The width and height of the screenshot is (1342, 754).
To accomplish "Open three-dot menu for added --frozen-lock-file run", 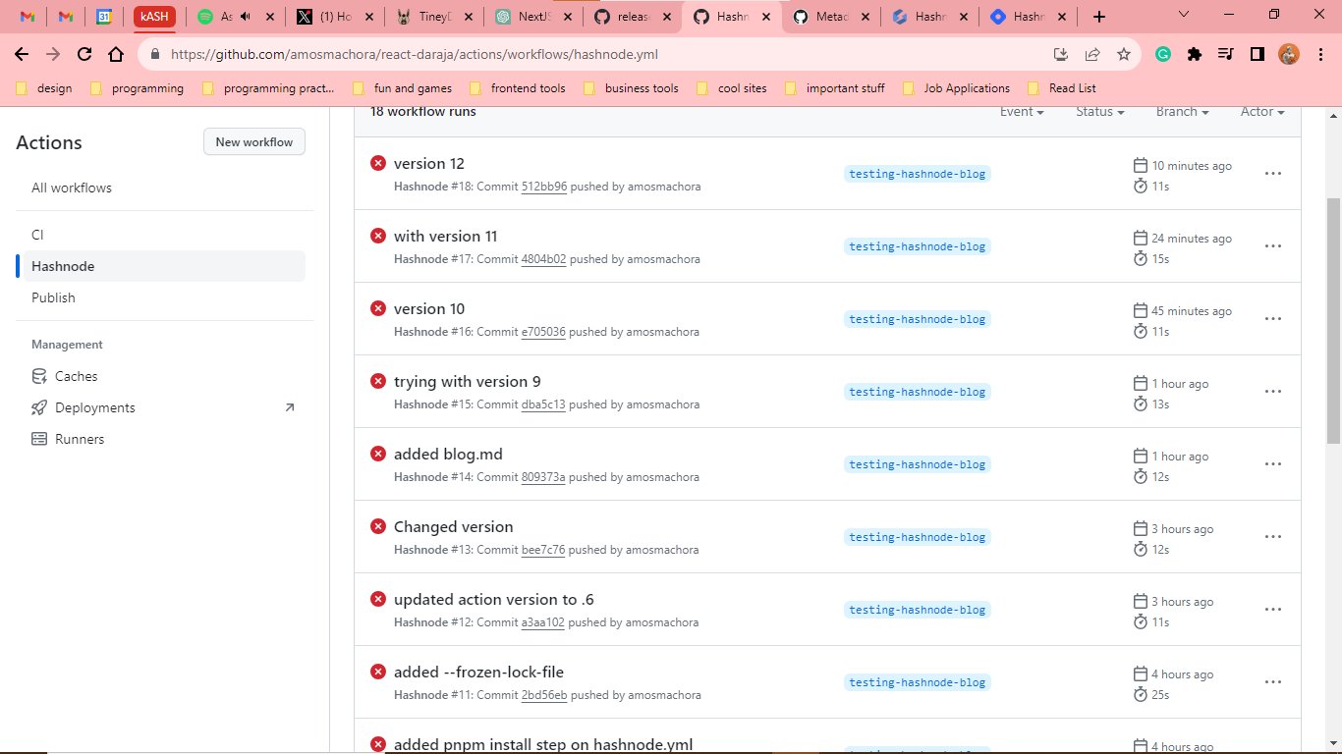I will (1272, 682).
